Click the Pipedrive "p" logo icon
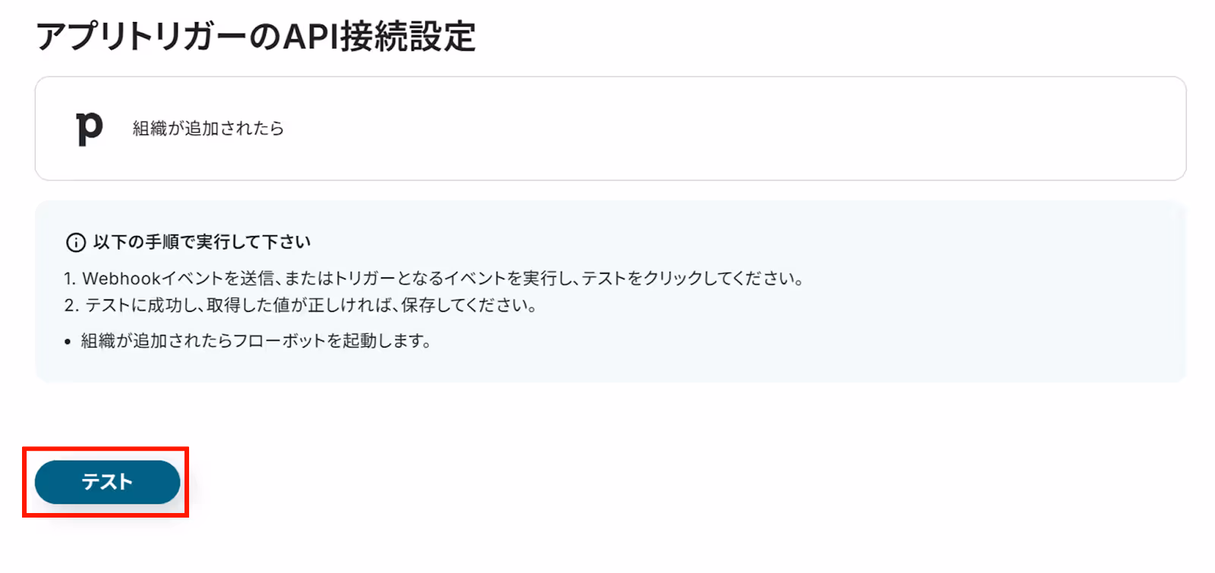 89,128
